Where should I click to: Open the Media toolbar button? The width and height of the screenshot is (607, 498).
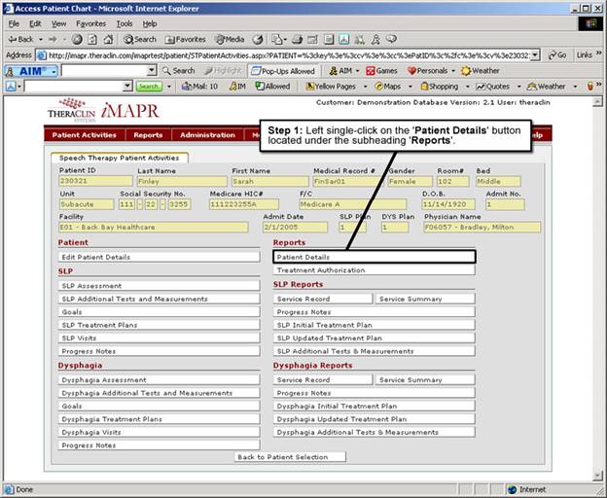pos(230,39)
